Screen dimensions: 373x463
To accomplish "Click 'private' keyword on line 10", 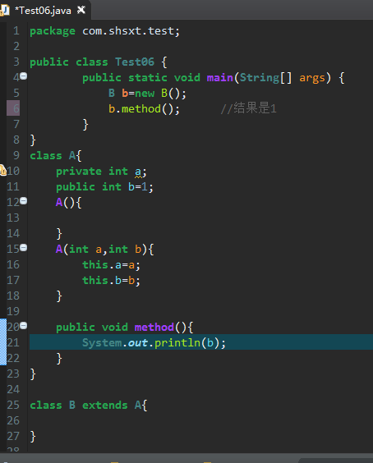I will point(79,172).
